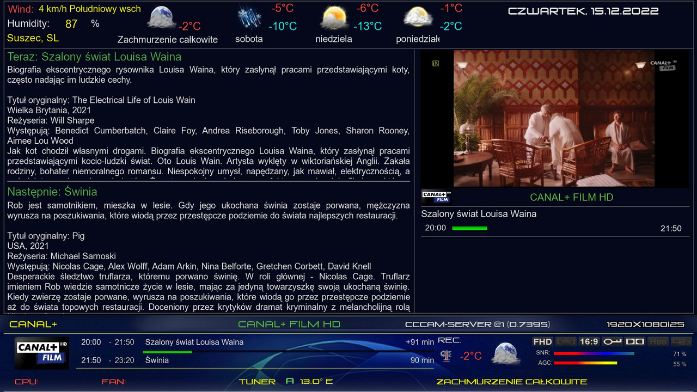Click the snow weather icon for sobota
This screenshot has height=392, width=697.
249,16
